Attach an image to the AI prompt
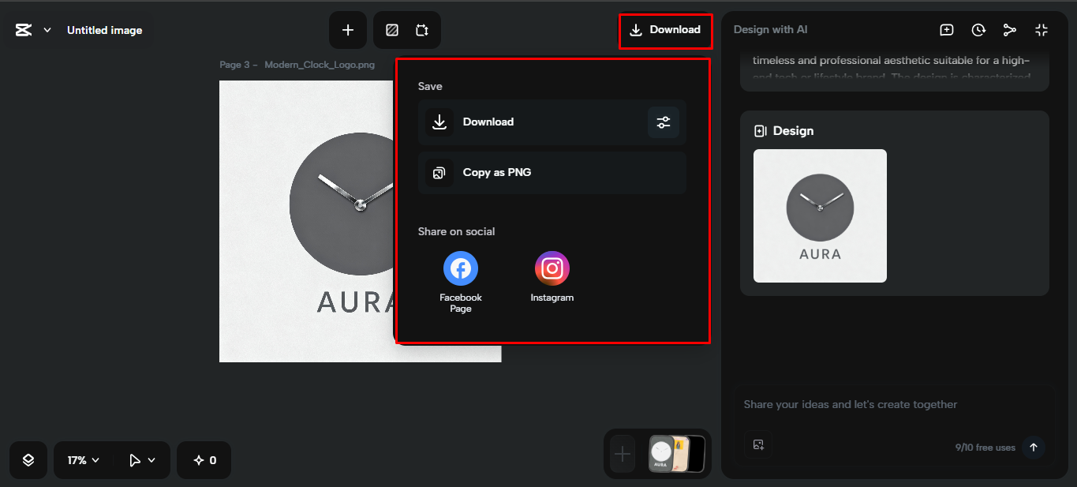This screenshot has height=487, width=1077. (758, 444)
